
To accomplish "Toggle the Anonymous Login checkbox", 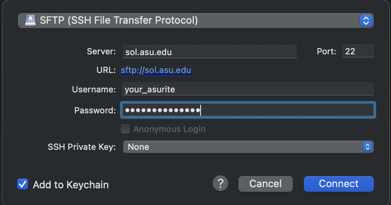I will point(125,129).
